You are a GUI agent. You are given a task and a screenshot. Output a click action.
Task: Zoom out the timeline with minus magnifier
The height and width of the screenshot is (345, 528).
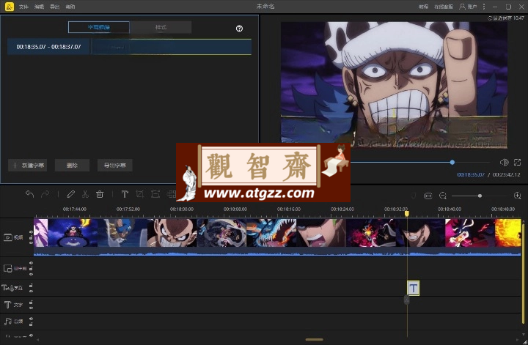click(x=443, y=196)
